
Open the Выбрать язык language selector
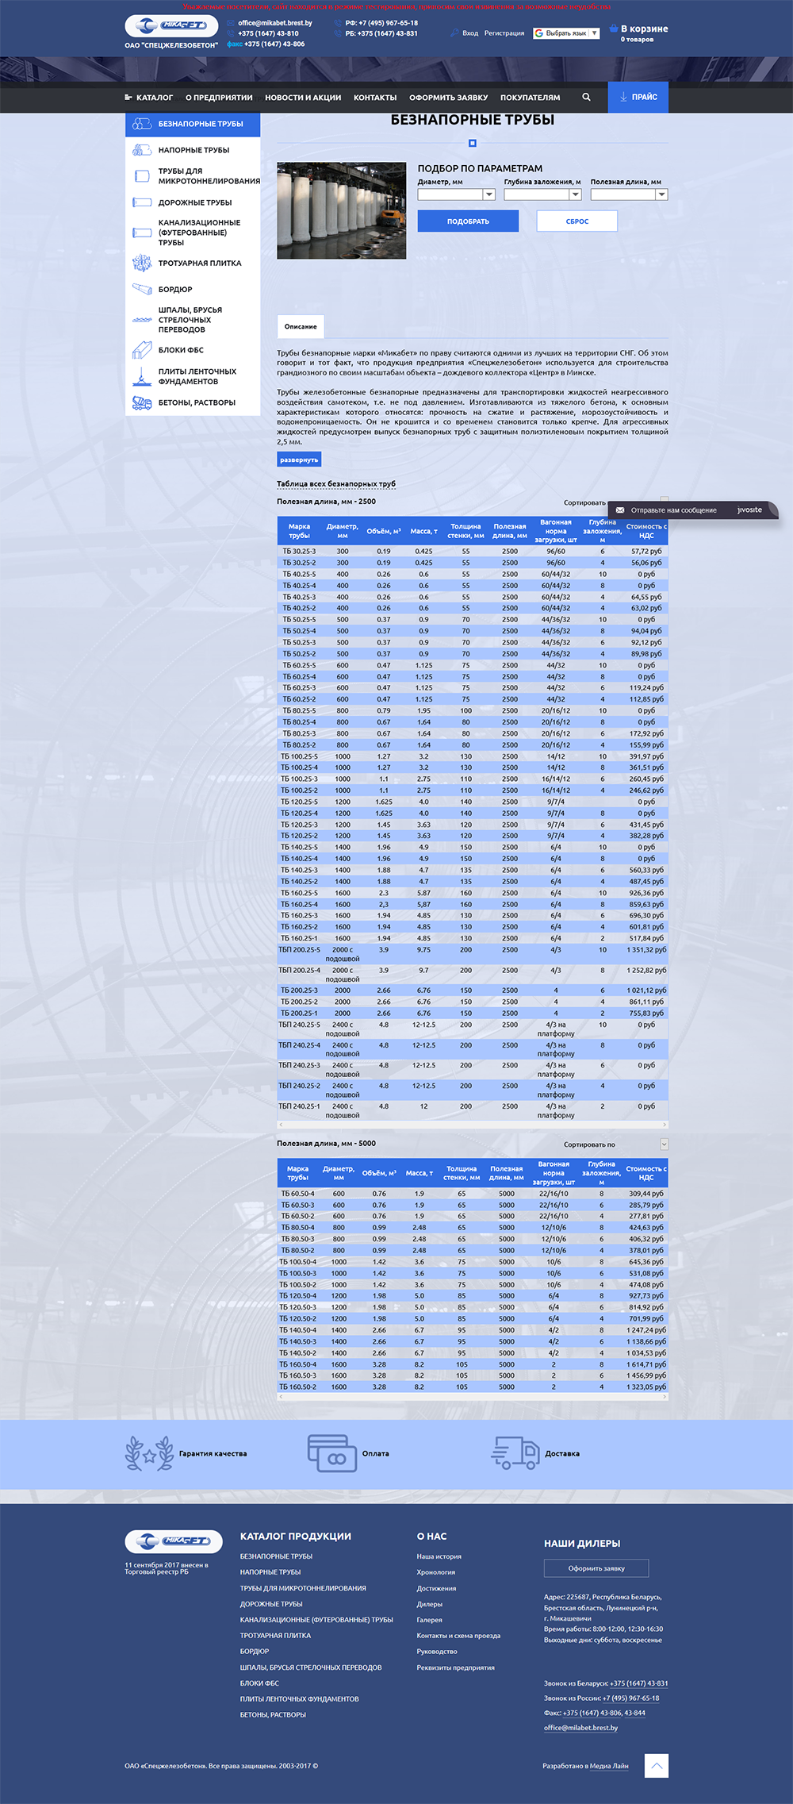(566, 33)
